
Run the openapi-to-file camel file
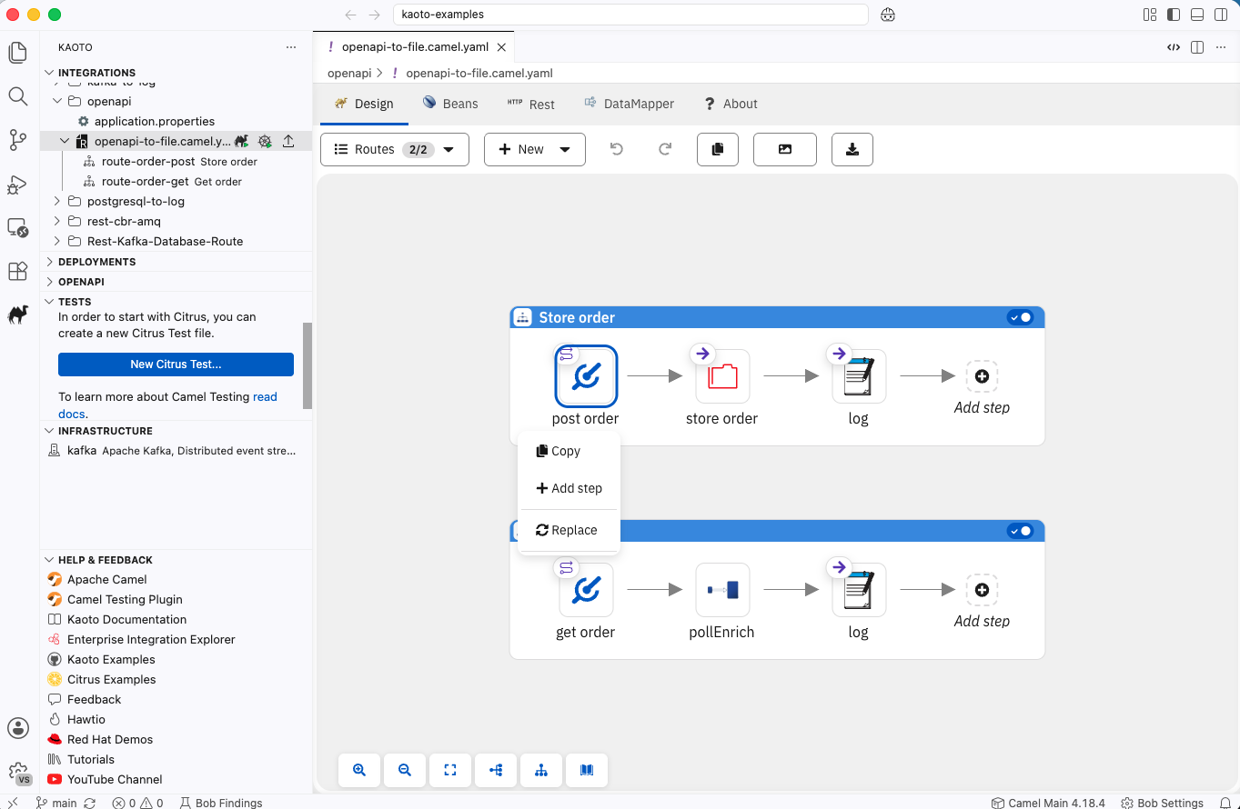pyautogui.click(x=241, y=141)
